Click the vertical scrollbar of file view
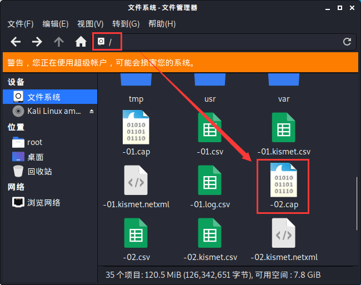Image resolution: width=361 pixels, height=285 pixels. [x=357, y=203]
